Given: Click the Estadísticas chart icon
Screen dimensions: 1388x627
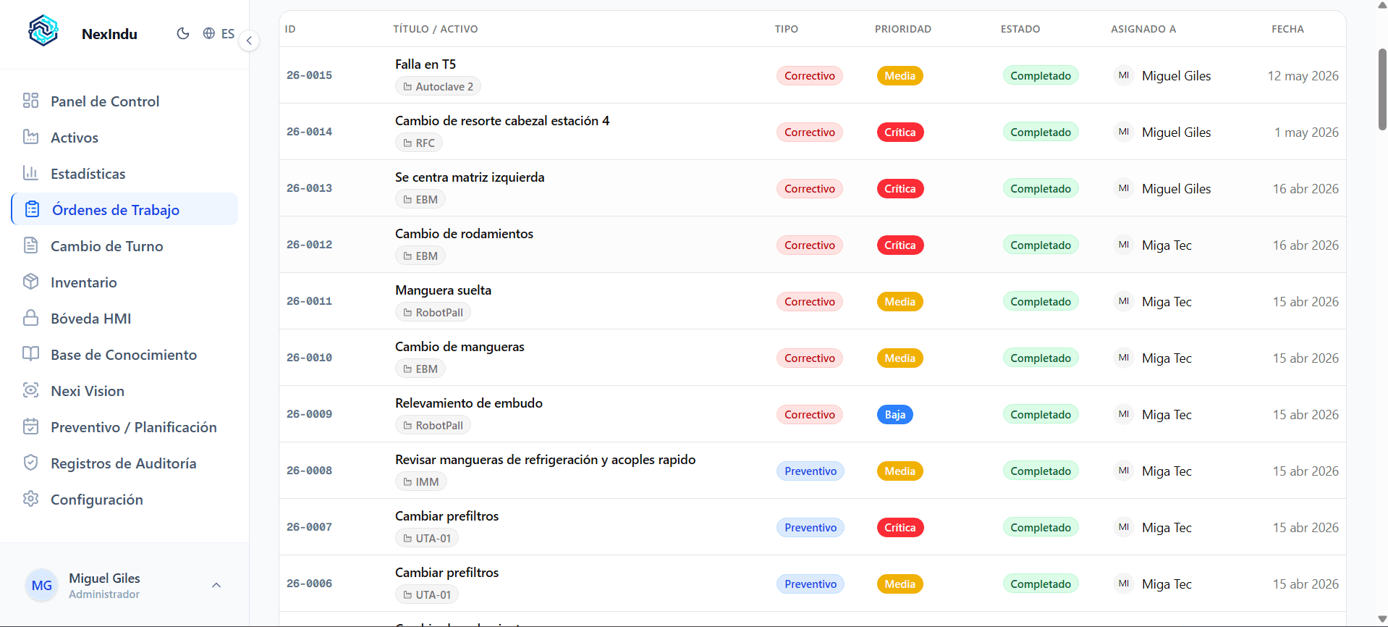Looking at the screenshot, I should (x=30, y=173).
